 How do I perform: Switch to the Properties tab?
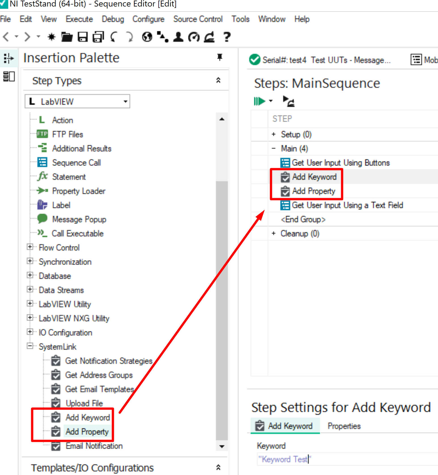[344, 426]
